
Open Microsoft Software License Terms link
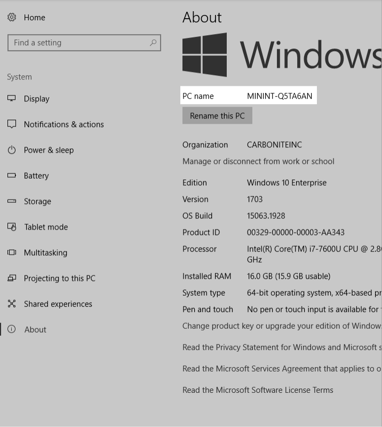(258, 390)
